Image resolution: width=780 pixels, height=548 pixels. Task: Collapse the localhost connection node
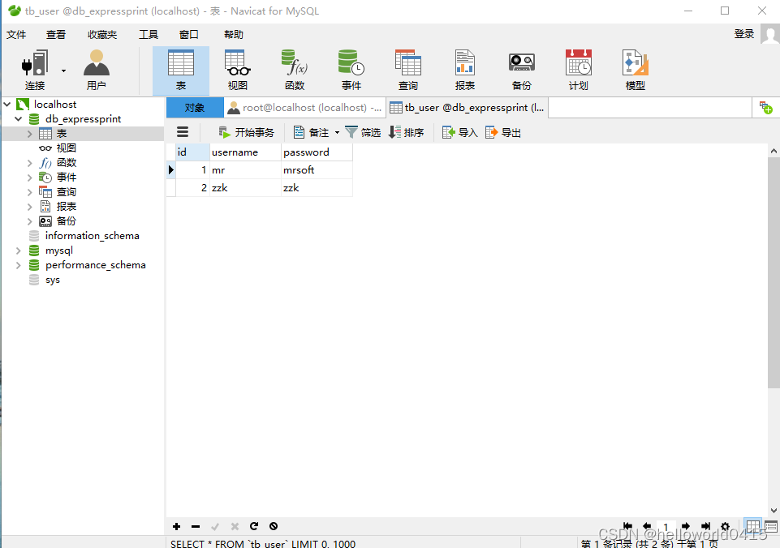coord(7,105)
